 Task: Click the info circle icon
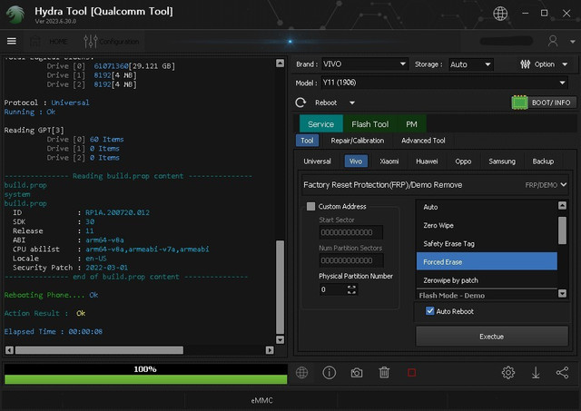click(x=329, y=373)
